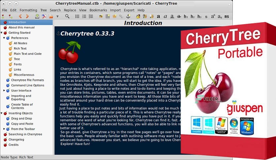Apply h3 heading style
The image size is (276, 160).
click(x=199, y=17)
